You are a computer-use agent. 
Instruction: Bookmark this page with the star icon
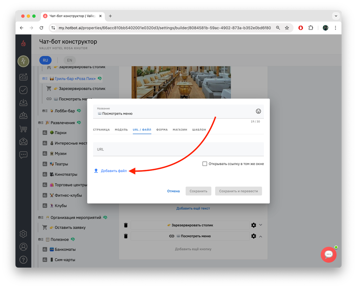coord(287,28)
